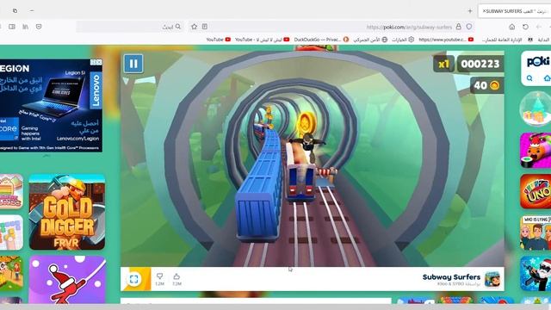Click the x1 multiplier badge
551x310 pixels.
click(x=443, y=64)
